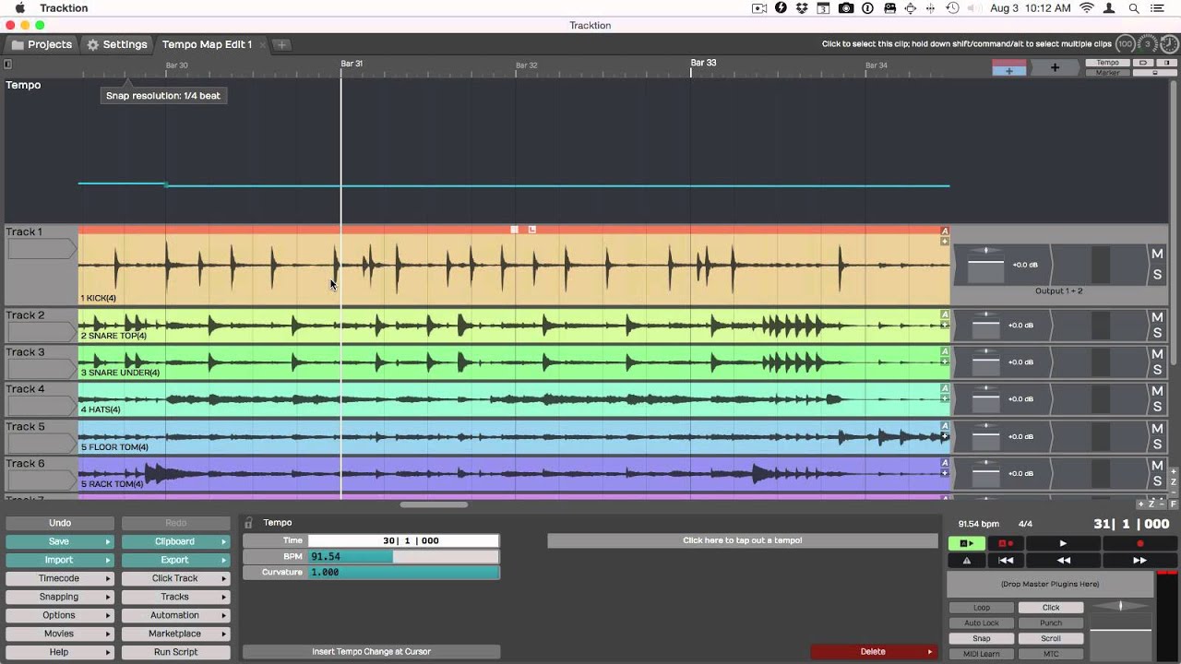Screen dimensions: 1181x664
Task: Toggle the Click metronome
Action: click(1051, 608)
